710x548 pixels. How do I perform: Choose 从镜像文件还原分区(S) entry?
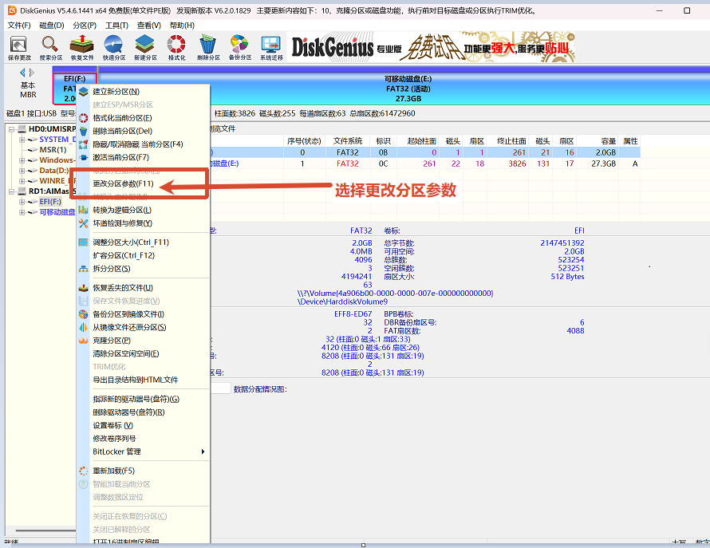coord(143,327)
